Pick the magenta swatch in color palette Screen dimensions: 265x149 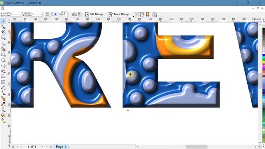[263, 67]
